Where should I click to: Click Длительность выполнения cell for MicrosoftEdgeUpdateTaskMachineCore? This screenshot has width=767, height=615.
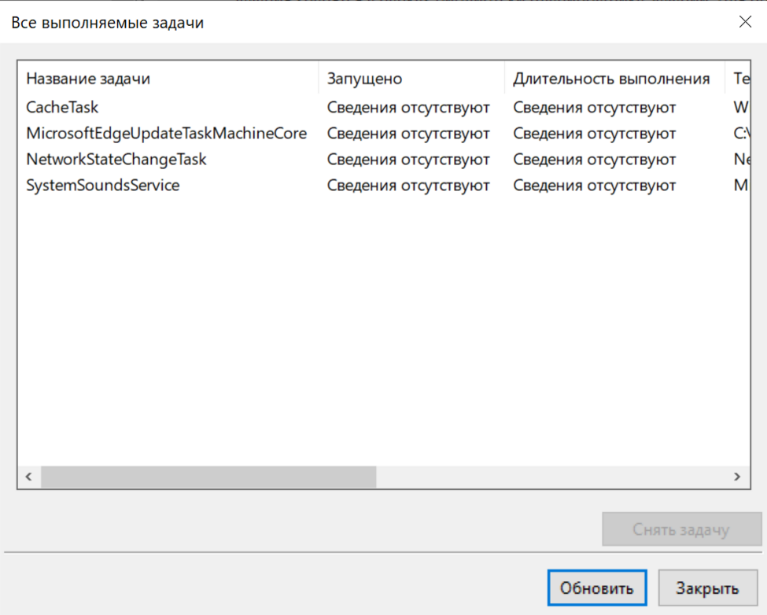point(595,133)
